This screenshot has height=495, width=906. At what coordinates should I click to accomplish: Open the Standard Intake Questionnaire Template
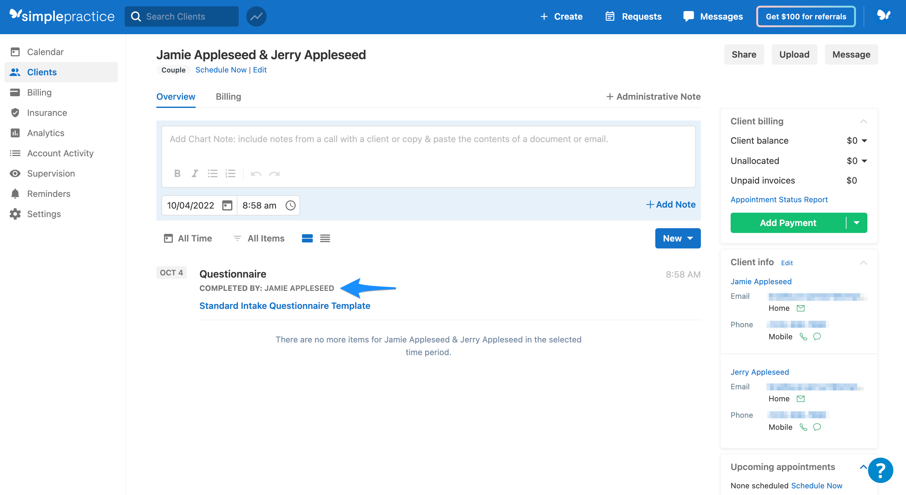[285, 305]
